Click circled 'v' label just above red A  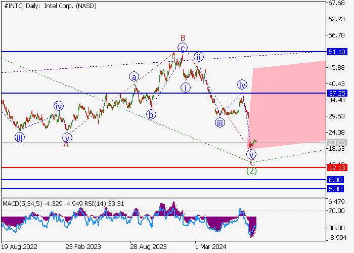tap(67, 138)
